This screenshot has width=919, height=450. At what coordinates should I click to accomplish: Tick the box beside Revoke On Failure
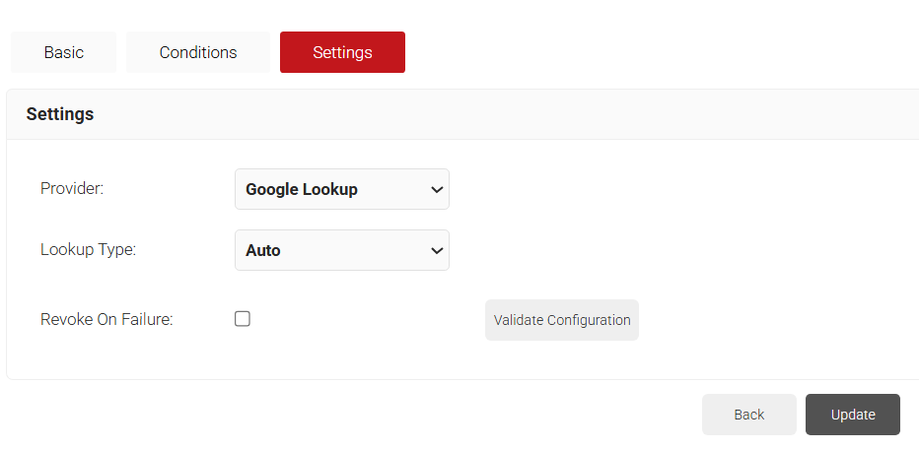coord(243,319)
